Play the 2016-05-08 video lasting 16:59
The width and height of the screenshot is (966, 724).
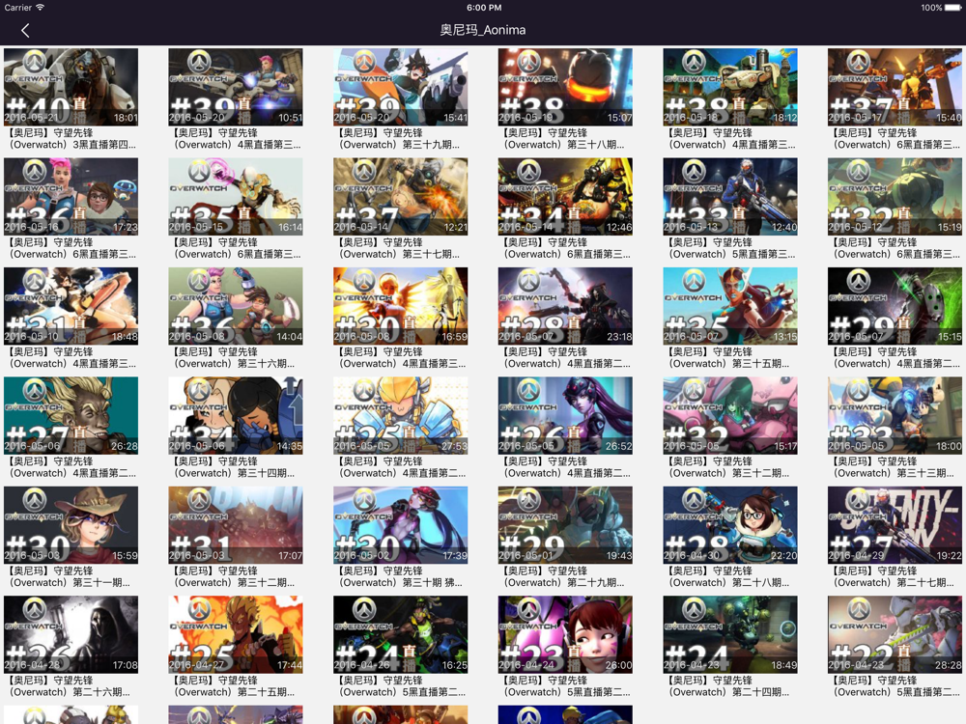coord(401,306)
